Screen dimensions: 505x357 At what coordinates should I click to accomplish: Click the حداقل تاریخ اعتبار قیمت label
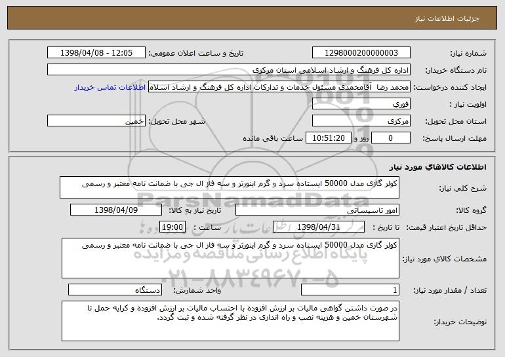point(446,227)
